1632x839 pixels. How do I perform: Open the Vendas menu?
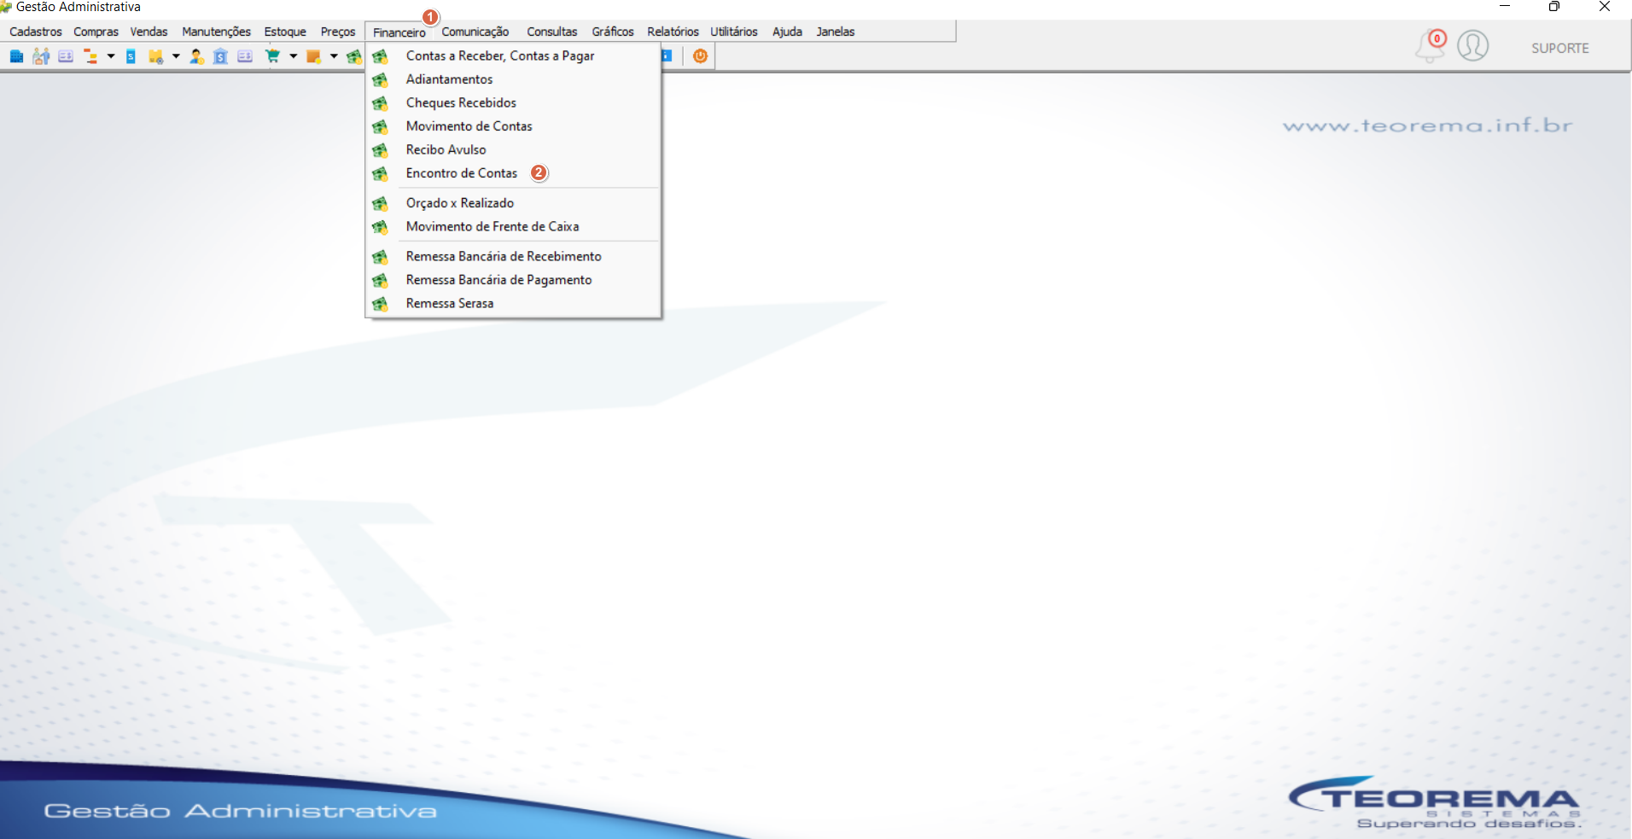click(149, 32)
